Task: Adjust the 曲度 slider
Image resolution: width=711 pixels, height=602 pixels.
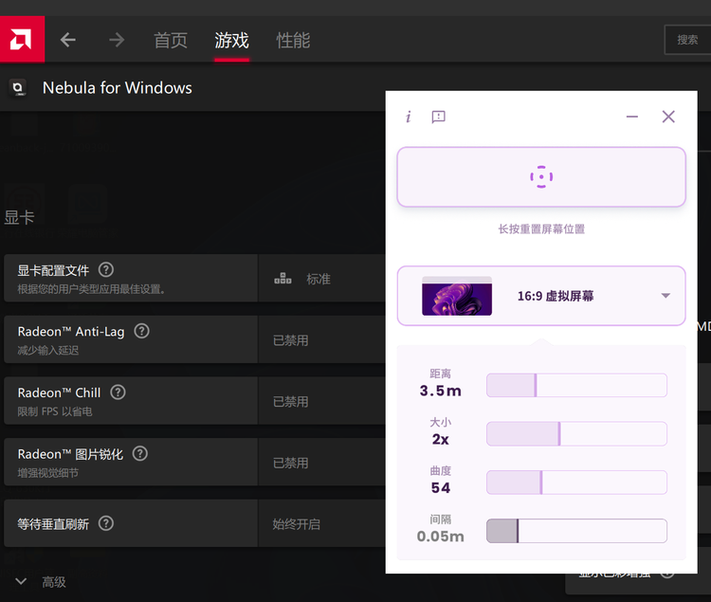Action: [576, 483]
